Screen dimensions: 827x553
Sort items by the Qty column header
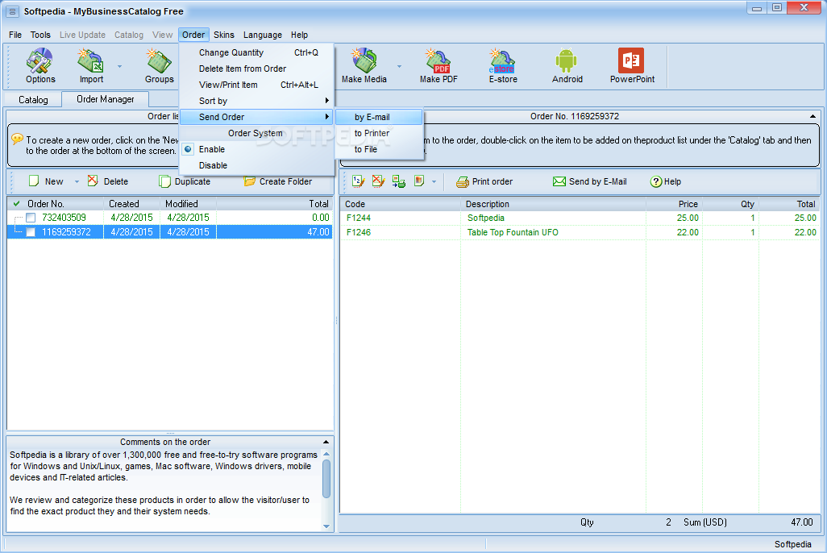pos(730,204)
